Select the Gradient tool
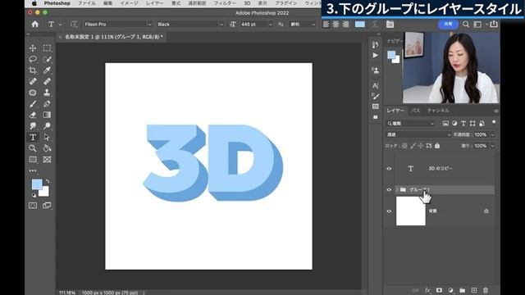Image resolution: width=525 pixels, height=295 pixels. click(x=47, y=115)
